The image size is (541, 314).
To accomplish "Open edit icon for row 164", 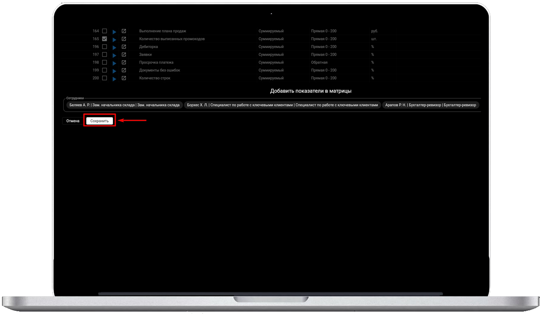I will point(124,31).
